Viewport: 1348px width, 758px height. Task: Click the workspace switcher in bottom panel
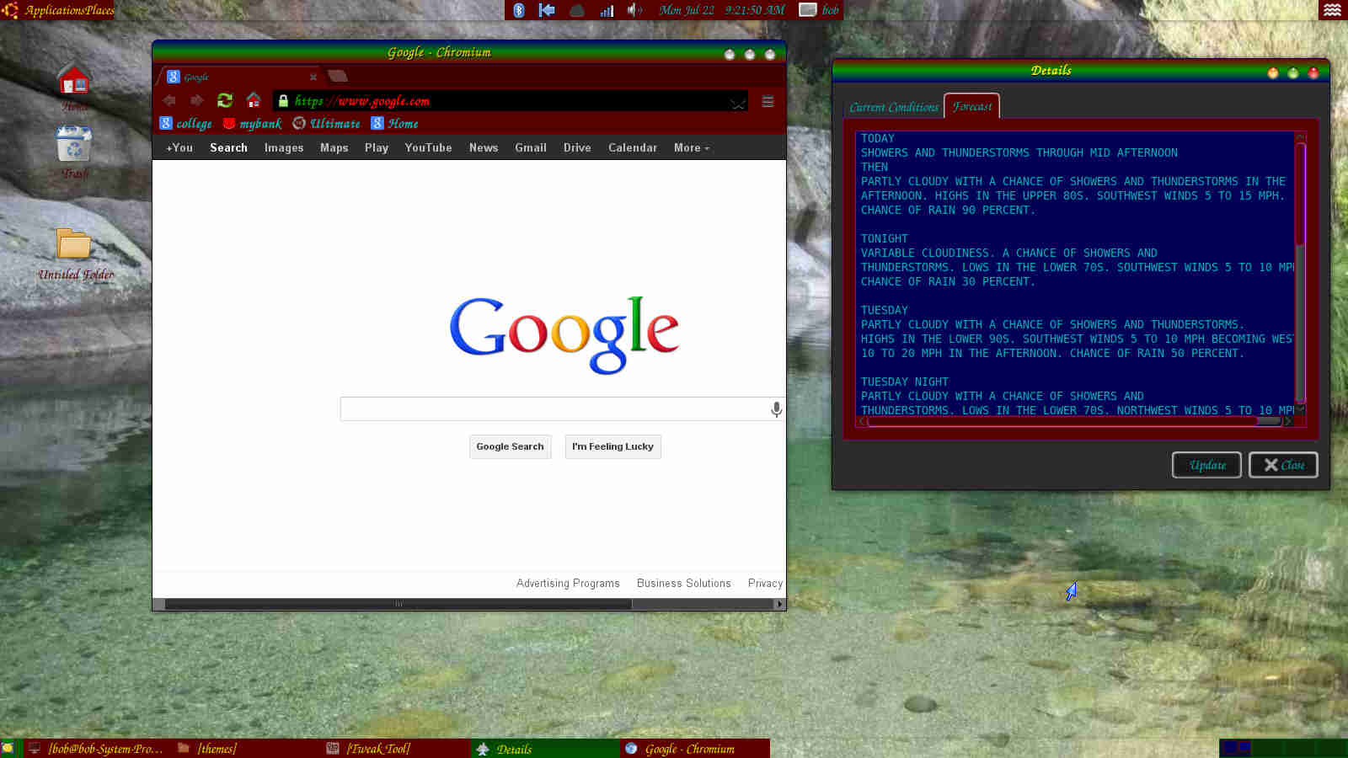click(x=1282, y=748)
